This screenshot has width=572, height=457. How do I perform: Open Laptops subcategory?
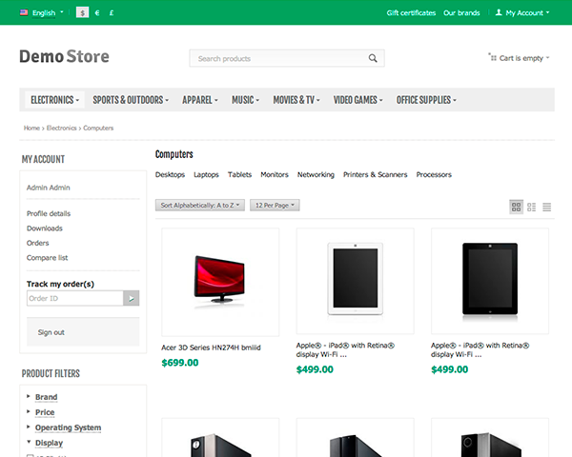tap(206, 174)
